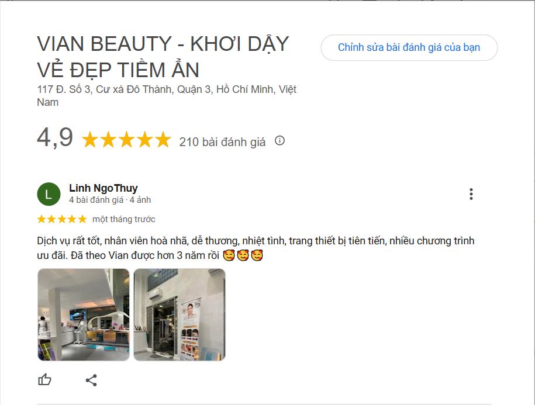Click the first large star of the 4,9 rating
Viewport: 535px width, 405px height.
pos(90,140)
